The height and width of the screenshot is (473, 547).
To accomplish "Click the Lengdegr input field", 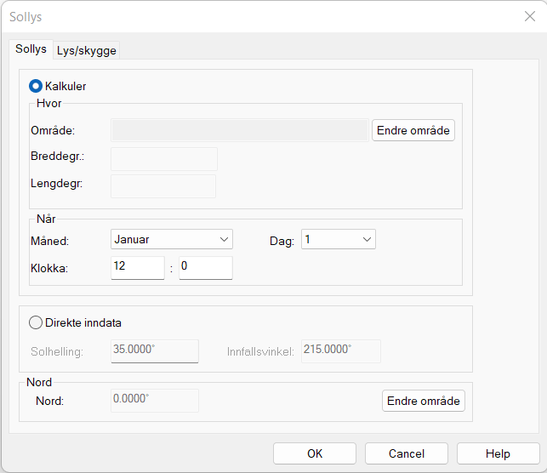I will (x=163, y=186).
